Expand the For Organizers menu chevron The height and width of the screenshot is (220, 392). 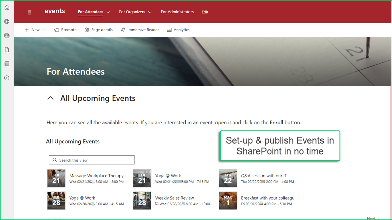[150, 12]
